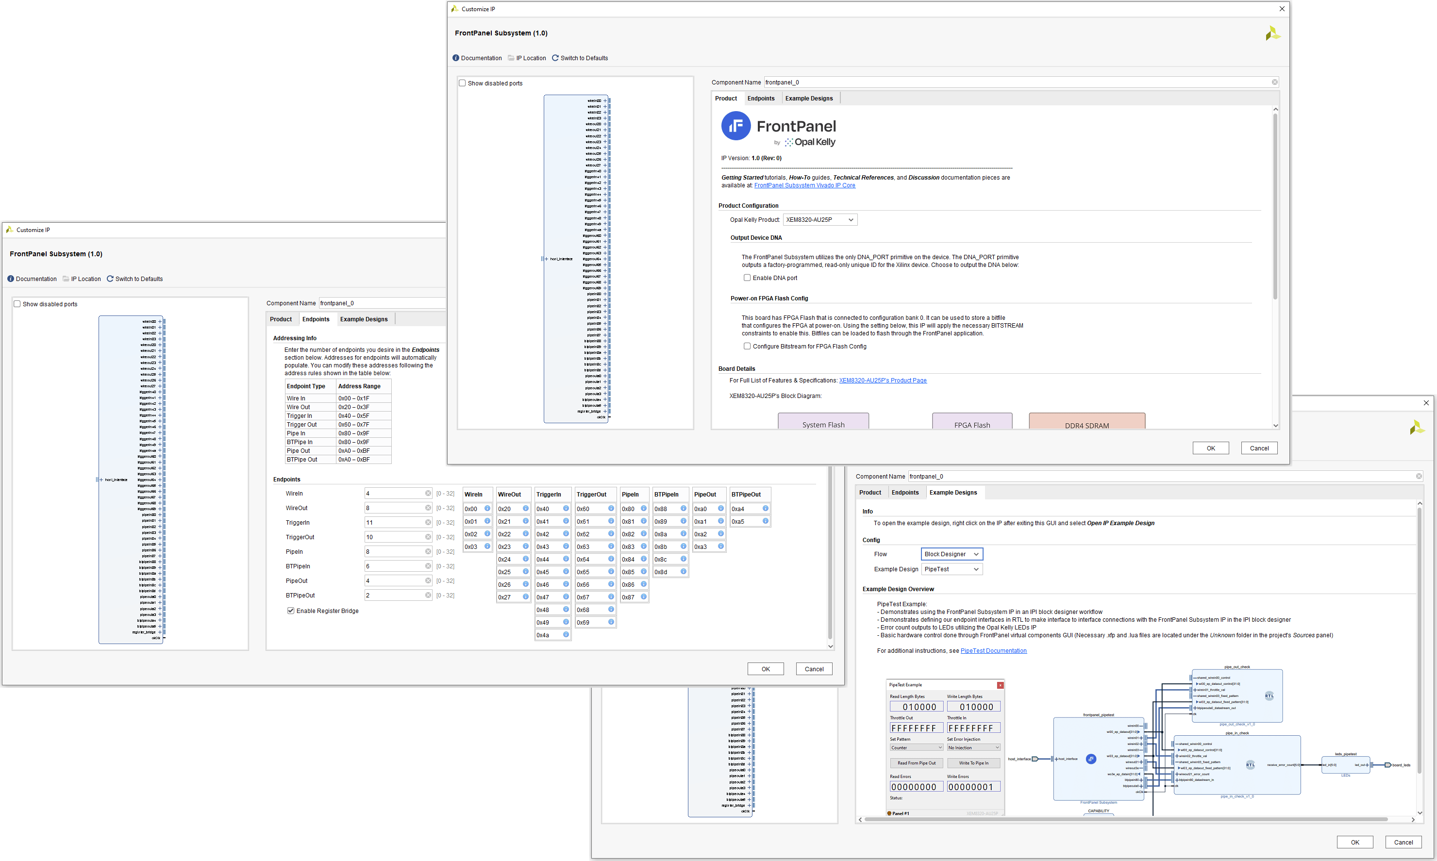This screenshot has height=861, width=1437.
Task: Click info icon beside BTPipeIn address 0x88
Action: click(684, 508)
